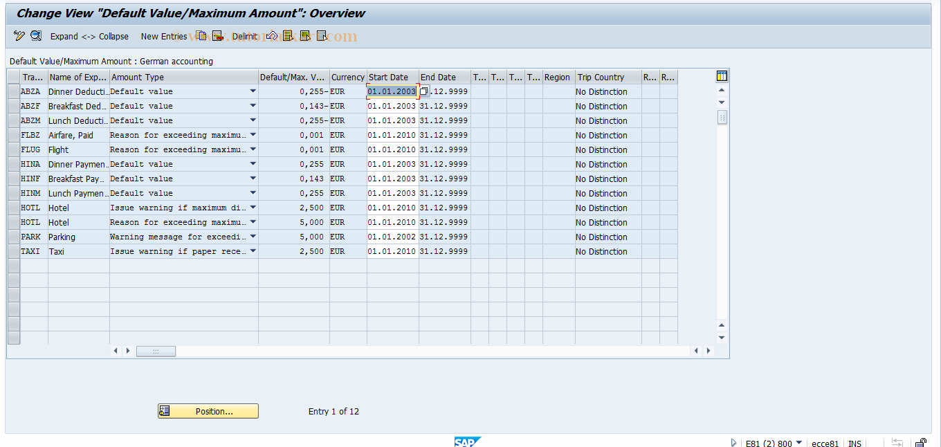Click the INS insert mode indicator
The width and height of the screenshot is (941, 447).
click(x=855, y=444)
